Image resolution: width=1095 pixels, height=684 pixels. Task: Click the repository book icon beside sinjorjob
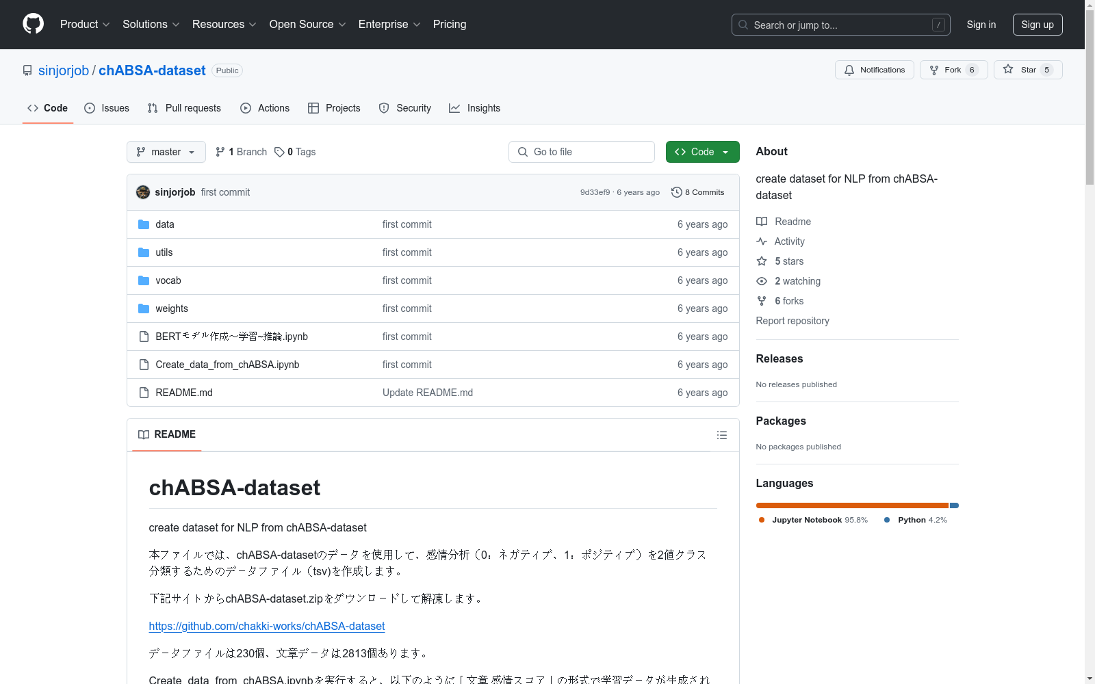[27, 70]
